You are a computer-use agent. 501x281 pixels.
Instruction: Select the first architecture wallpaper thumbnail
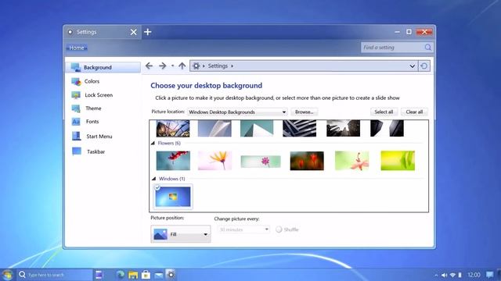coord(173,128)
